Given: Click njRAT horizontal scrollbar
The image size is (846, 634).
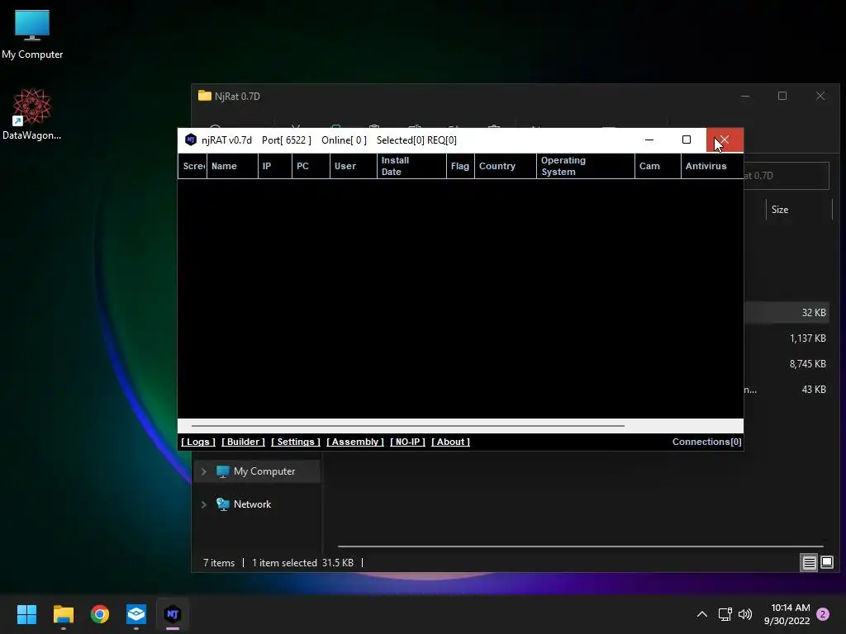Looking at the screenshot, I should coord(407,426).
